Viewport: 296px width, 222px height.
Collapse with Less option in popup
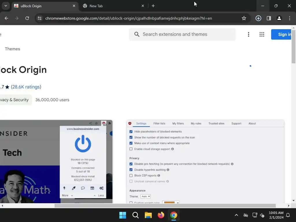click(x=99, y=195)
